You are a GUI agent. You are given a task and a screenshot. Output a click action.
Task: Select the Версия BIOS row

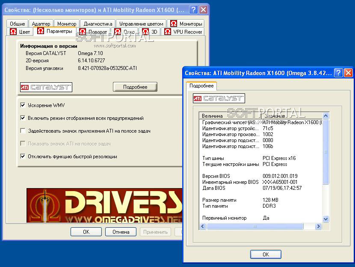click(261, 176)
